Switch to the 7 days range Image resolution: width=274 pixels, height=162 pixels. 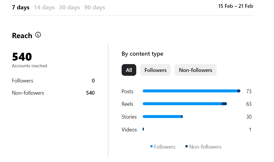click(20, 7)
